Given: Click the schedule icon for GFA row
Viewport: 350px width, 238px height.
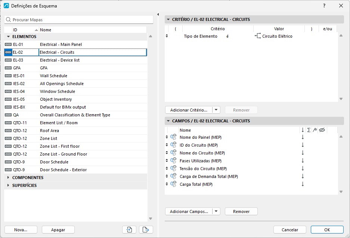Looking at the screenshot, I should 8,68.
